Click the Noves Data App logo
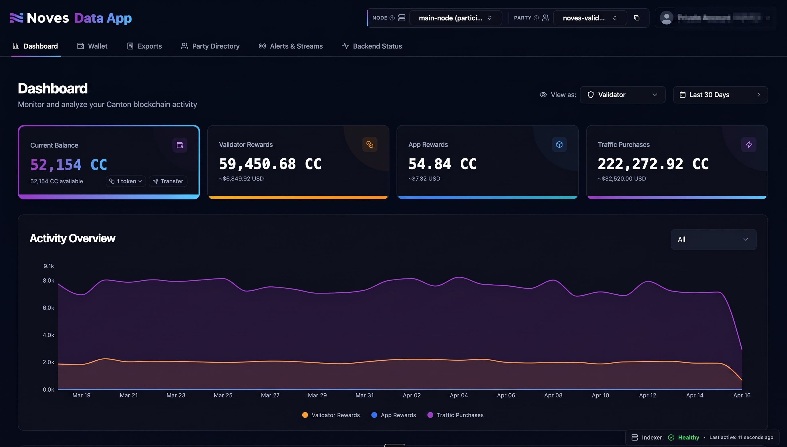This screenshot has height=447, width=787. [x=70, y=18]
